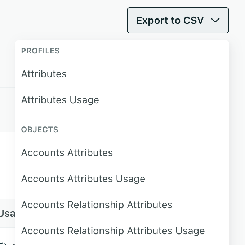Click the gray page background right of the menu
Screen dimensions: 245x245
pos(237,126)
